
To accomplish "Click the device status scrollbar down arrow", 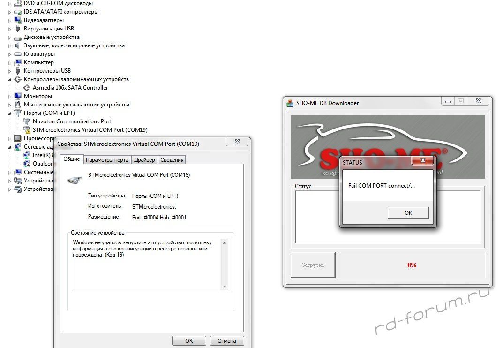I will (x=225, y=287).
